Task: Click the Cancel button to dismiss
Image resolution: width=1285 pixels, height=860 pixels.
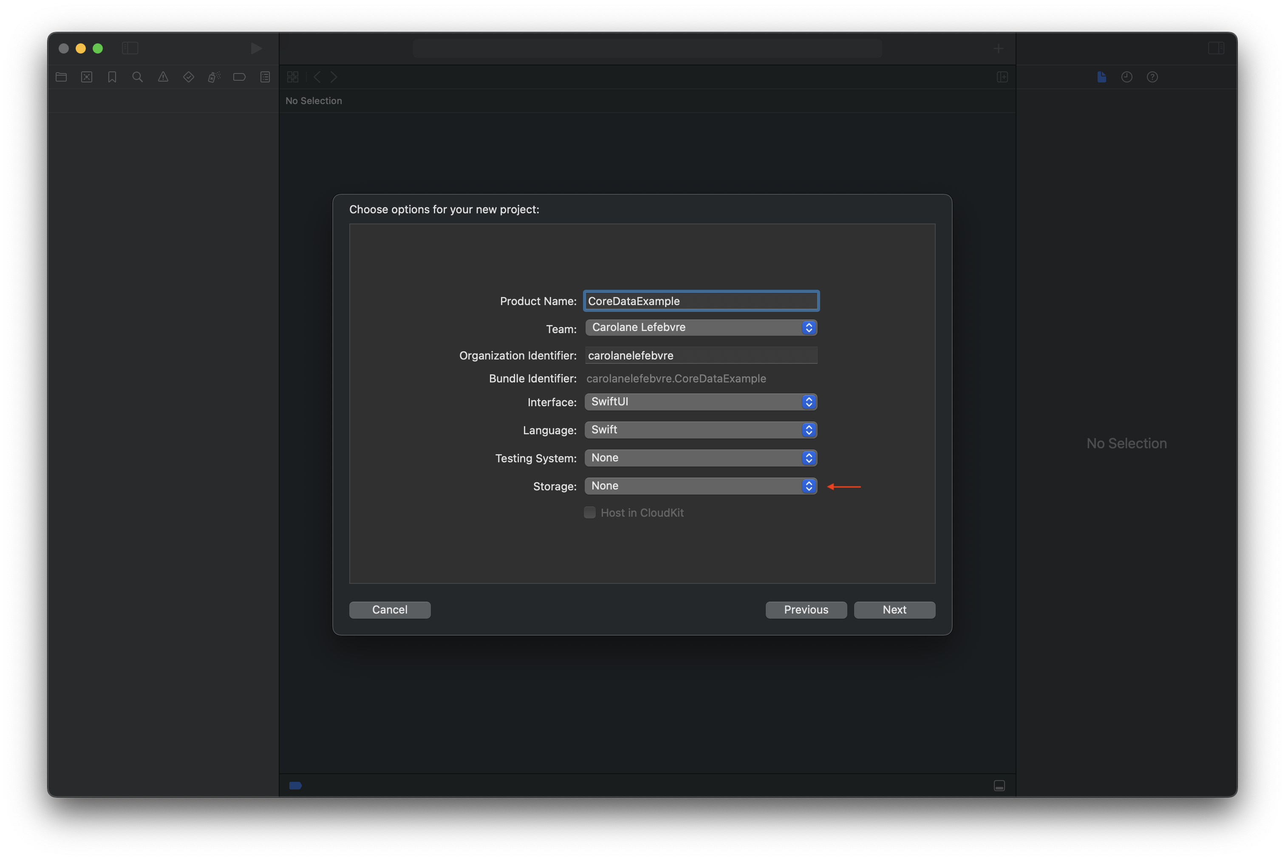Action: pyautogui.click(x=390, y=609)
